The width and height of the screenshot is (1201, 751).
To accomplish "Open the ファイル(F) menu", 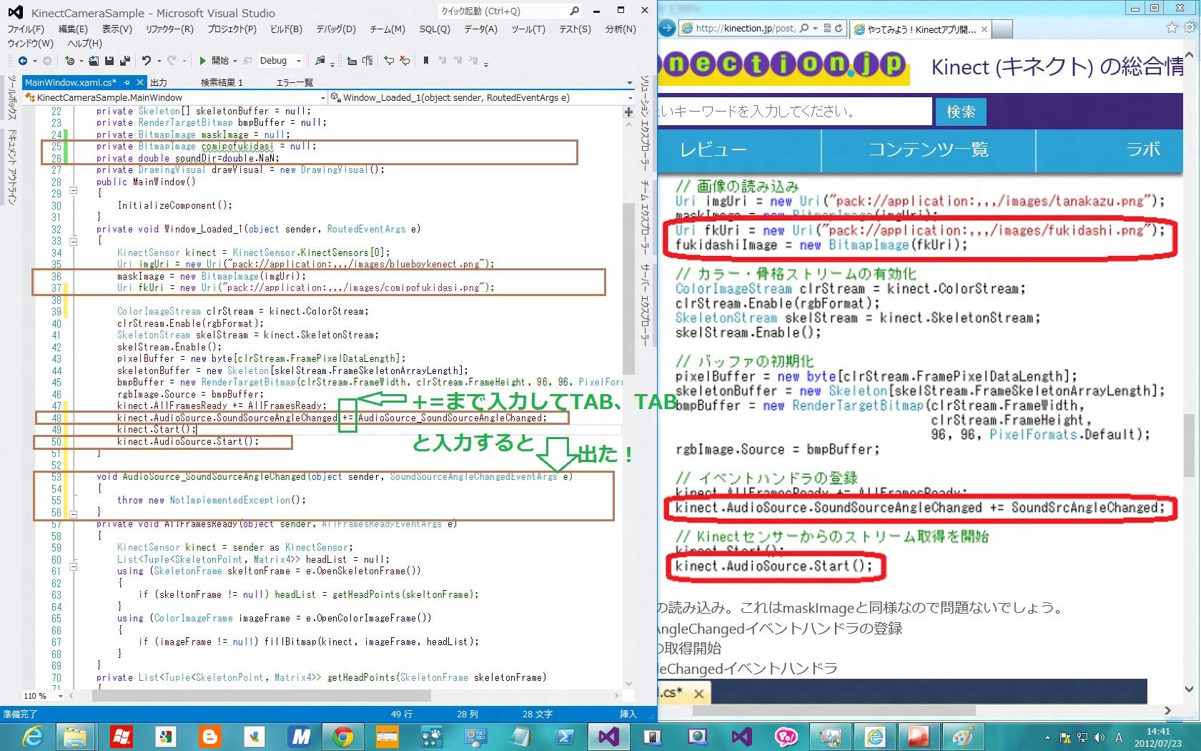I will [x=26, y=29].
